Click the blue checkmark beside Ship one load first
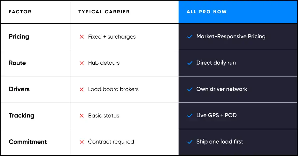This screenshot has width=298, height=156. tap(190, 142)
